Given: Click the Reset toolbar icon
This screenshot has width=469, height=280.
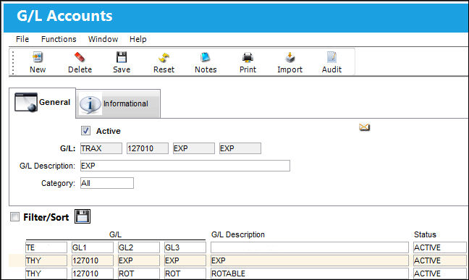Looking at the screenshot, I should [164, 57].
